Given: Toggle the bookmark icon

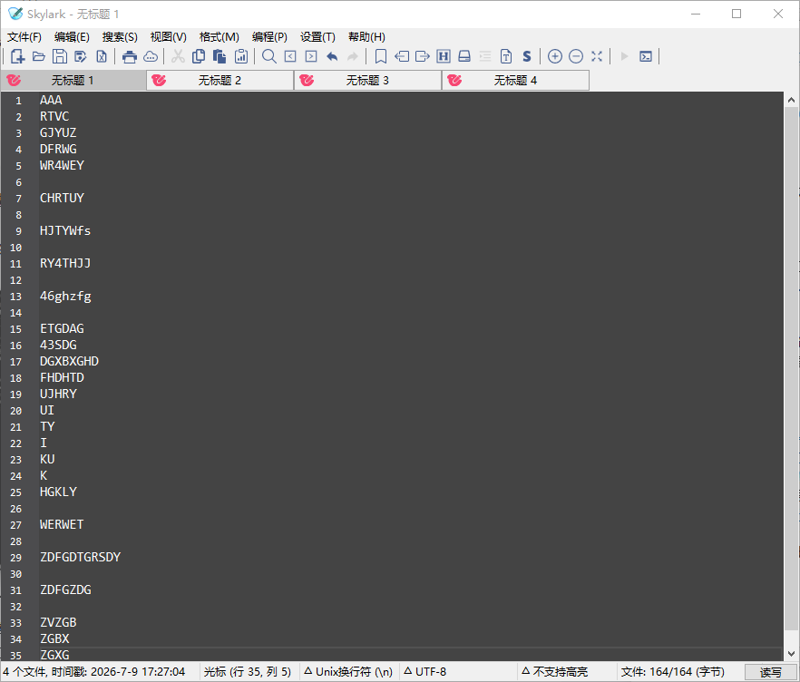Looking at the screenshot, I should (x=381, y=56).
